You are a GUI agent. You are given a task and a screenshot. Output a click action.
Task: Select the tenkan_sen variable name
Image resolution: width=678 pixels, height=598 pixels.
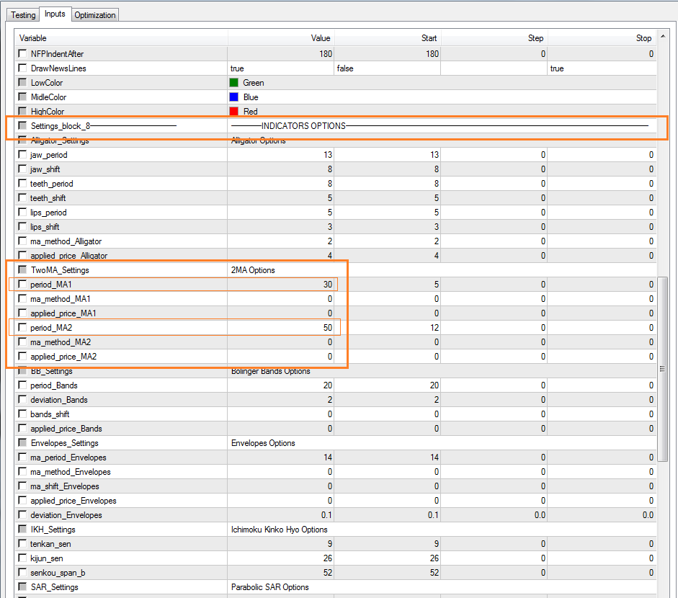click(50, 544)
